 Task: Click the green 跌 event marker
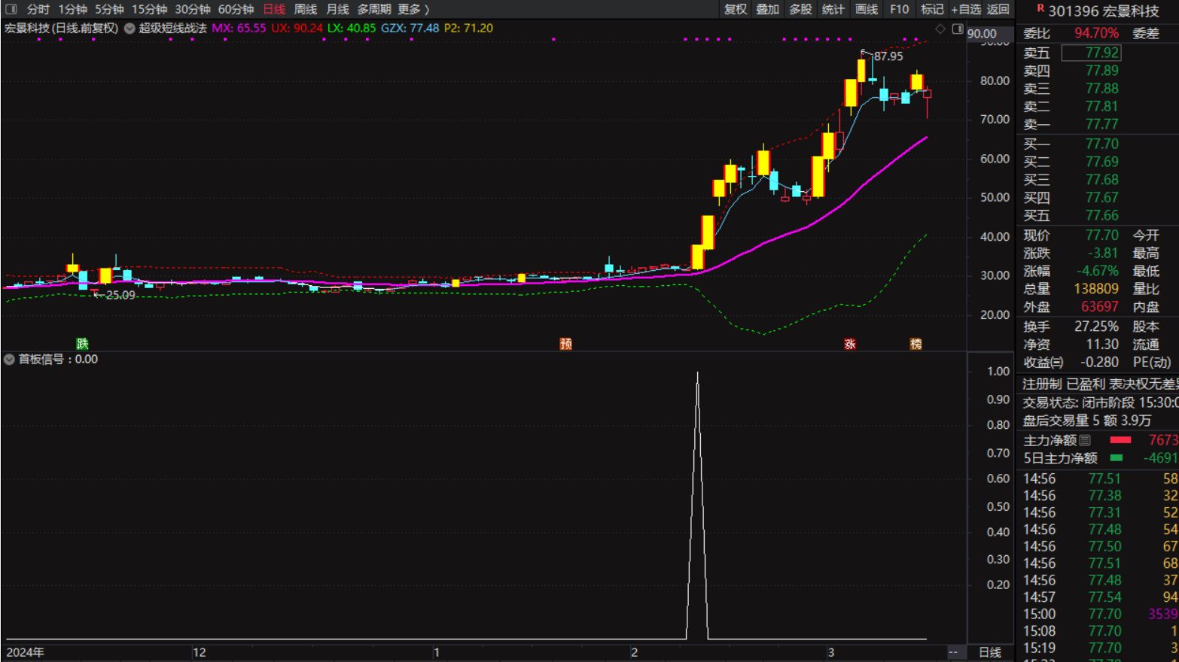[x=83, y=344]
